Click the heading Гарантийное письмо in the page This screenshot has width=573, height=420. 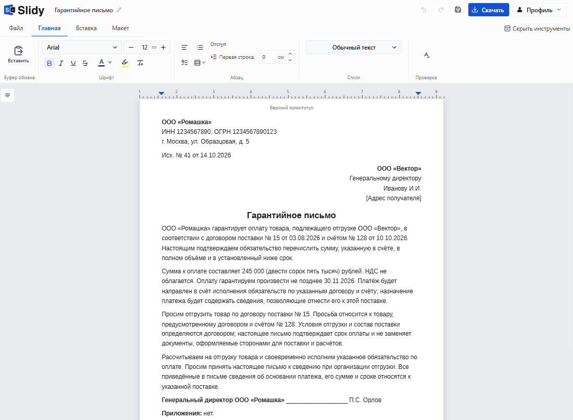291,215
